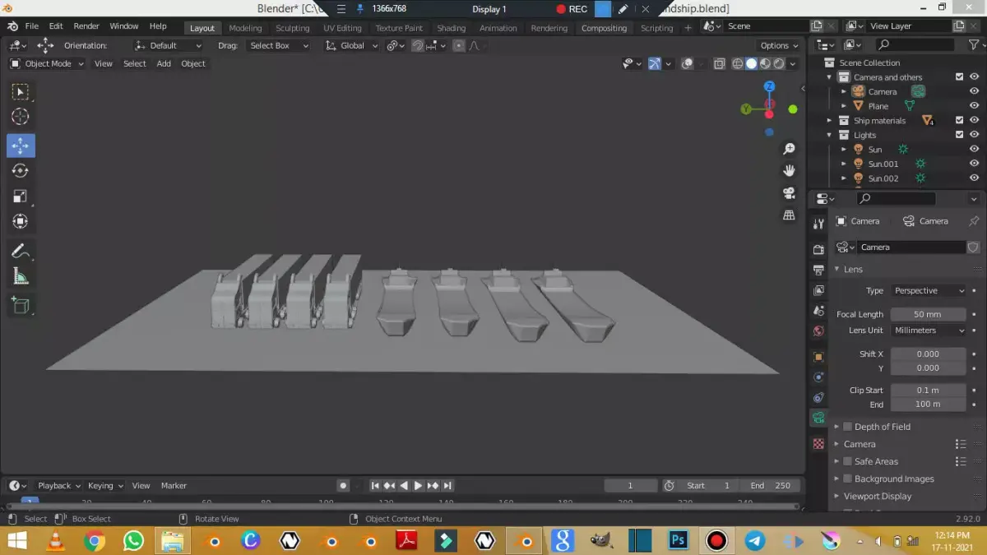Hide the Sun.001 light with eye icon
The height and width of the screenshot is (555, 987).
coord(975,164)
